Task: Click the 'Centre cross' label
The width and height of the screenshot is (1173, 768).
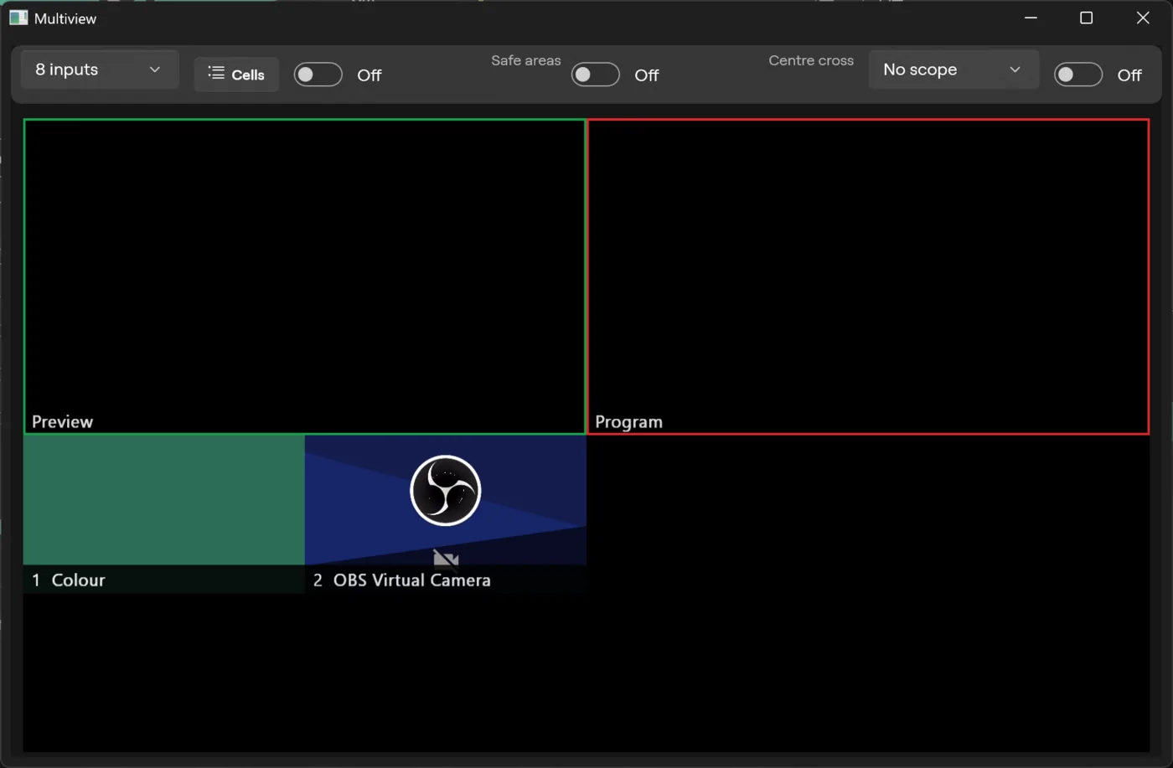Action: point(811,60)
